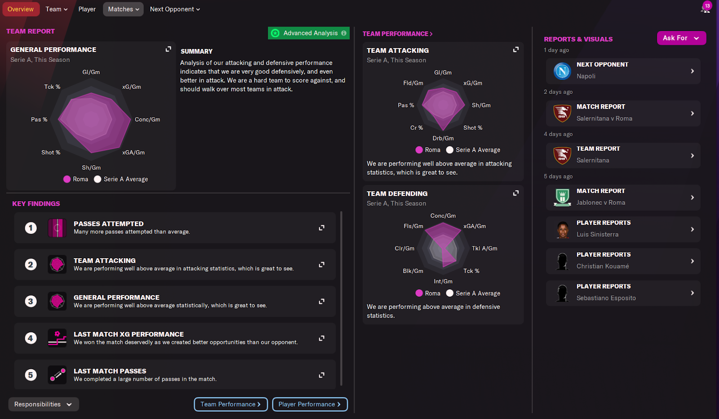Open the Matches menu tab

pyautogui.click(x=123, y=9)
